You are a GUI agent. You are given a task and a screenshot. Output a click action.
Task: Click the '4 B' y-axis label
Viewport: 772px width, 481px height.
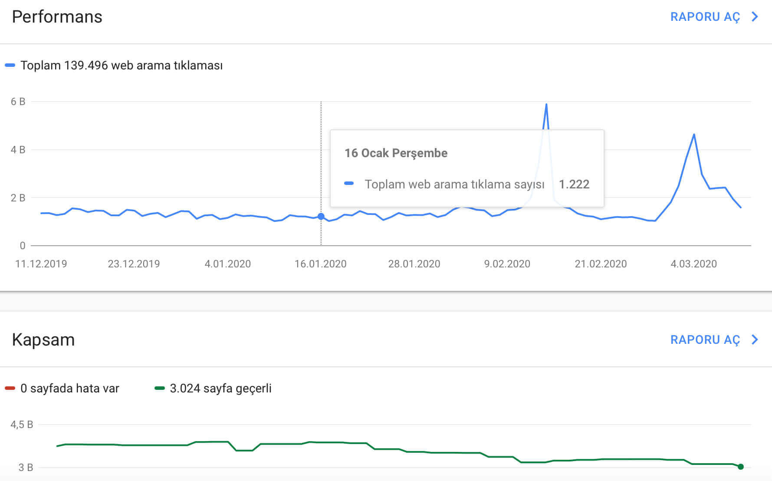[18, 150]
